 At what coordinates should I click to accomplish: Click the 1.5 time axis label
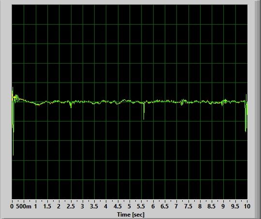(x=47, y=206)
